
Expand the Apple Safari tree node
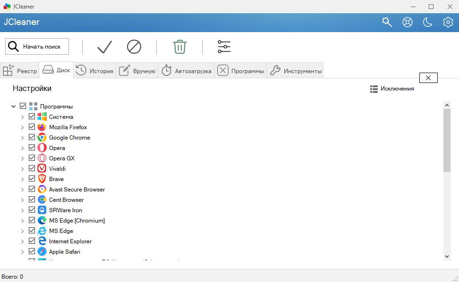click(x=22, y=252)
